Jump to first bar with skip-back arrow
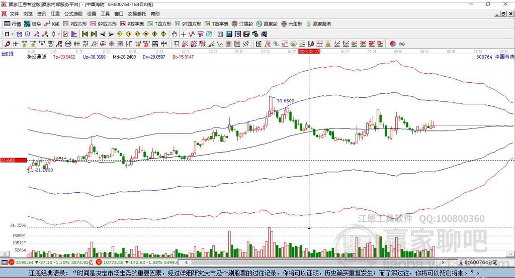Screen dimensions: 515x278 pos(84,34)
